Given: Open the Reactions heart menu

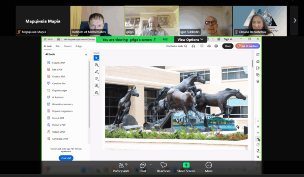Looking at the screenshot, I should [x=163, y=167].
